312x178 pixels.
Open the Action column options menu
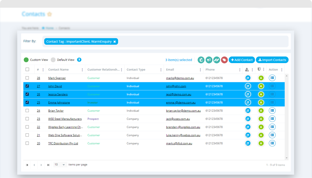(282, 70)
